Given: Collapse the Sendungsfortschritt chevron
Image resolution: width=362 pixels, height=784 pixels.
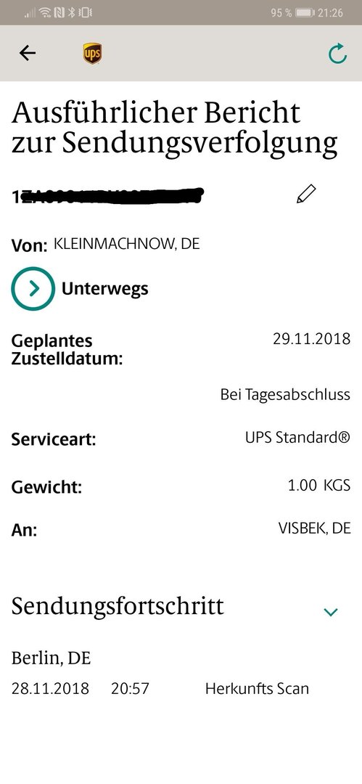Looking at the screenshot, I should pos(331,611).
